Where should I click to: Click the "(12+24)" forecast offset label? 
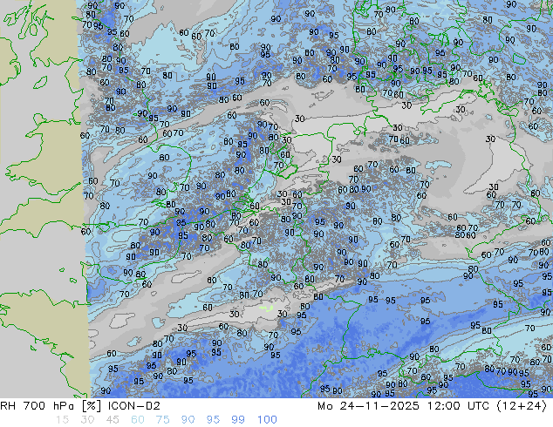point(522,406)
